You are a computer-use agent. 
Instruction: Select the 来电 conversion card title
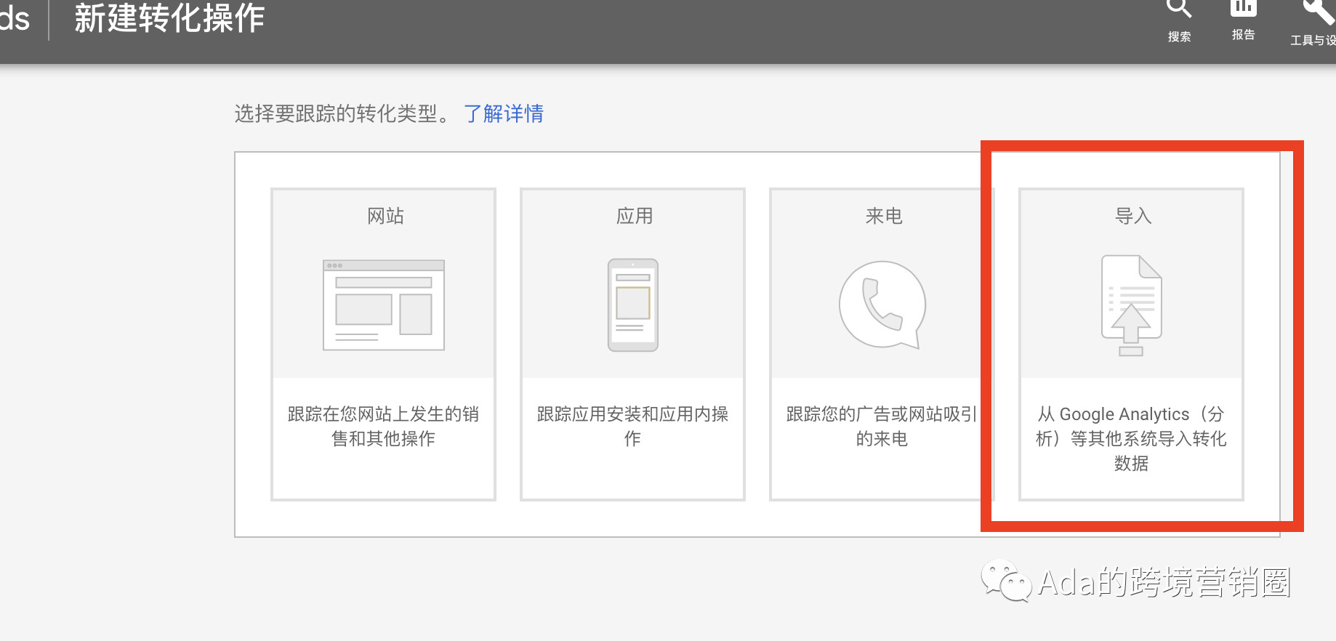884,216
